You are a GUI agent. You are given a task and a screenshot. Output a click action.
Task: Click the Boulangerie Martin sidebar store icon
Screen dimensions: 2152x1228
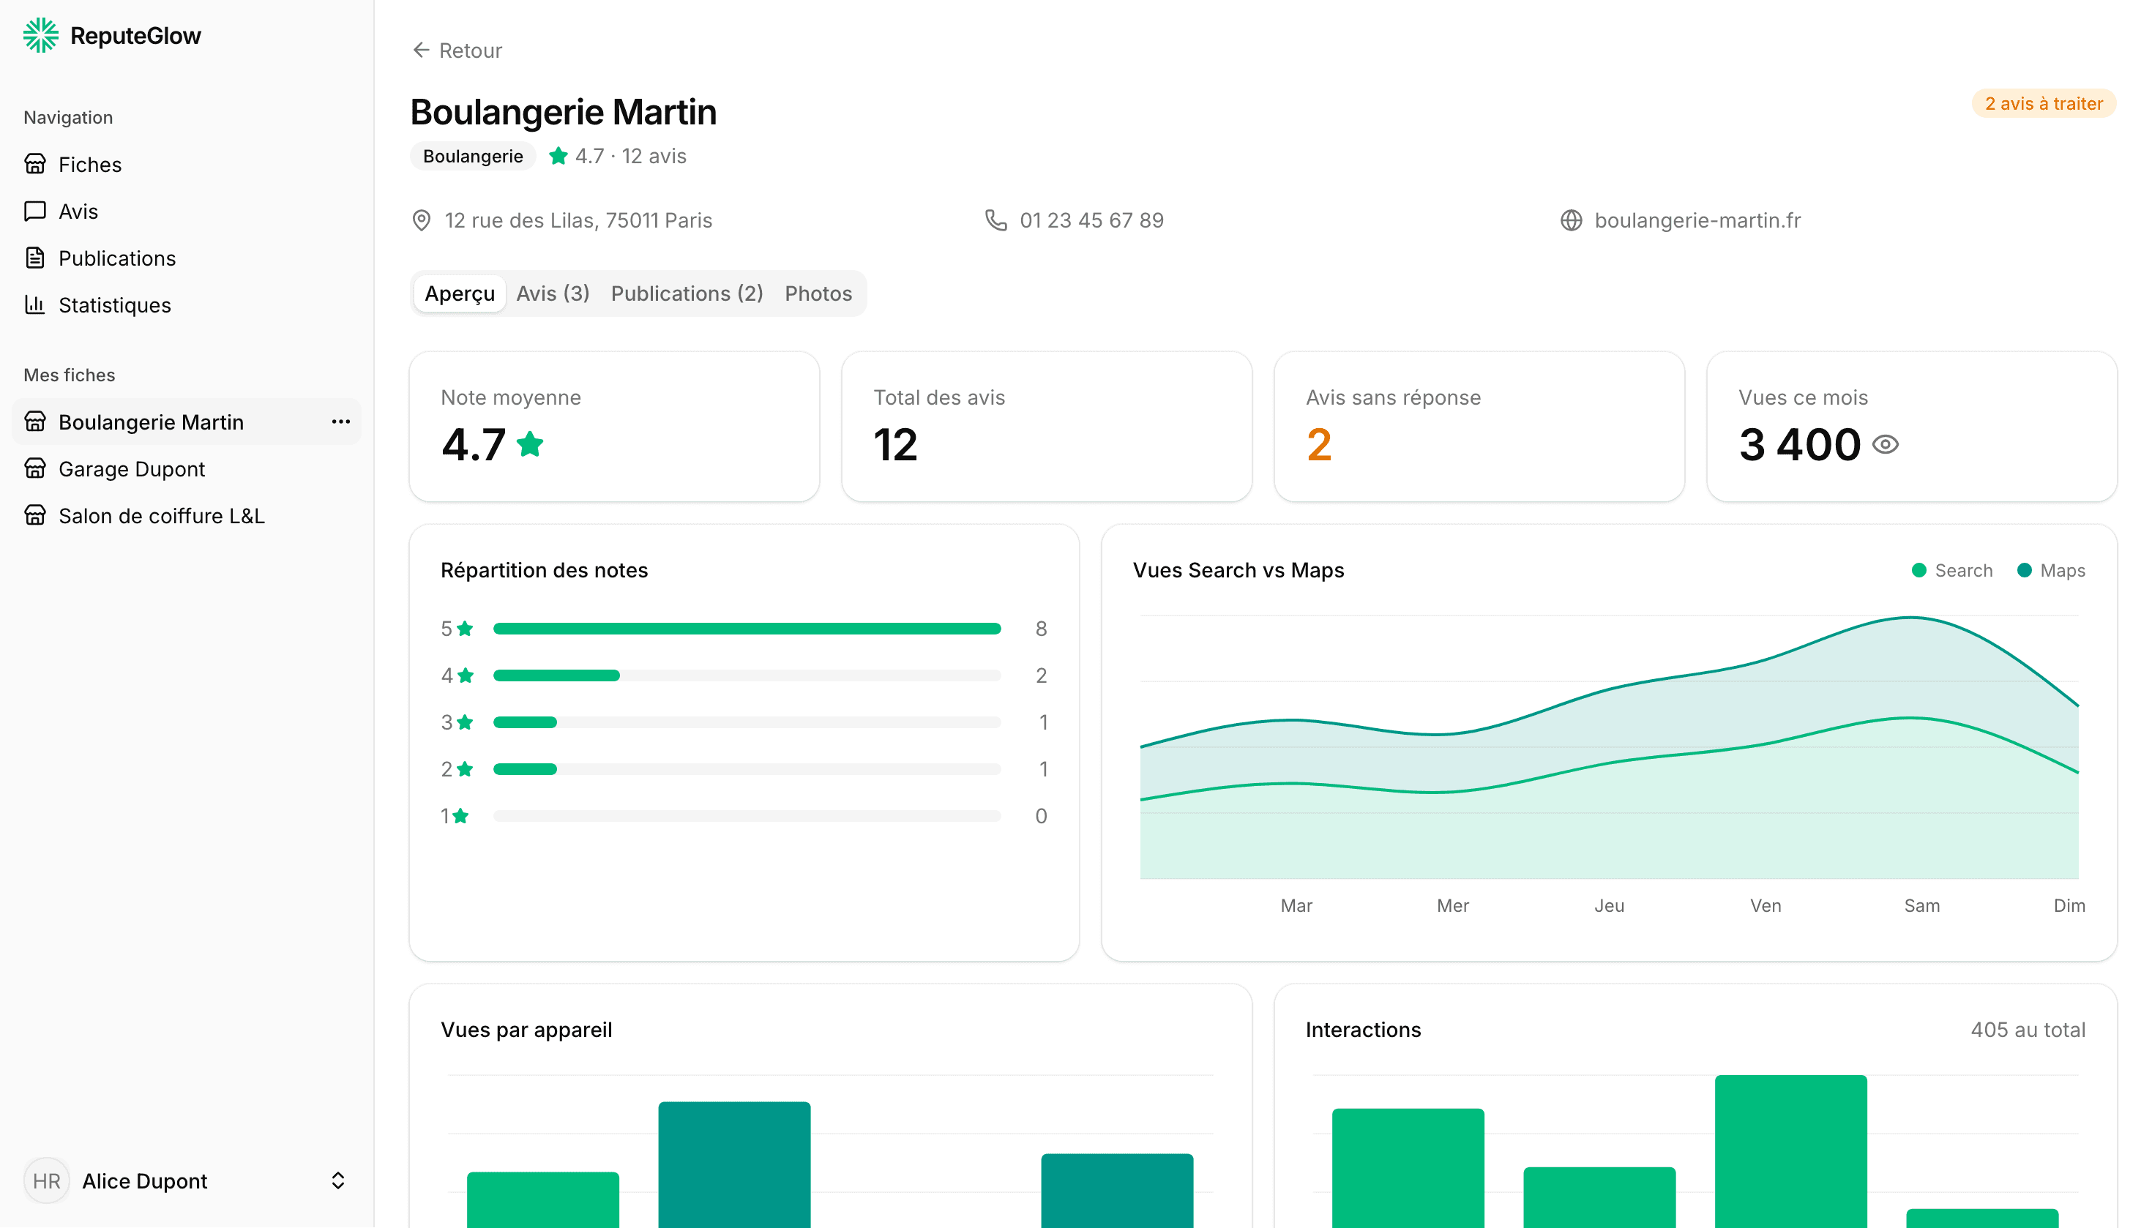coord(34,422)
